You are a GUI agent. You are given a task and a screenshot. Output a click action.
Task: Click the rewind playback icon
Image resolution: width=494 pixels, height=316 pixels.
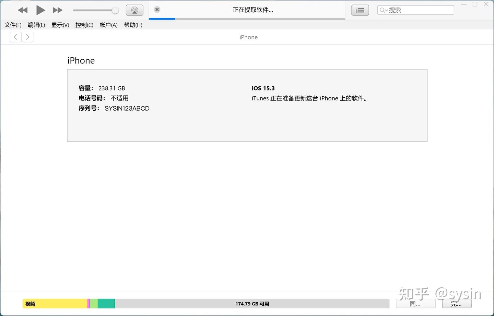(22, 10)
